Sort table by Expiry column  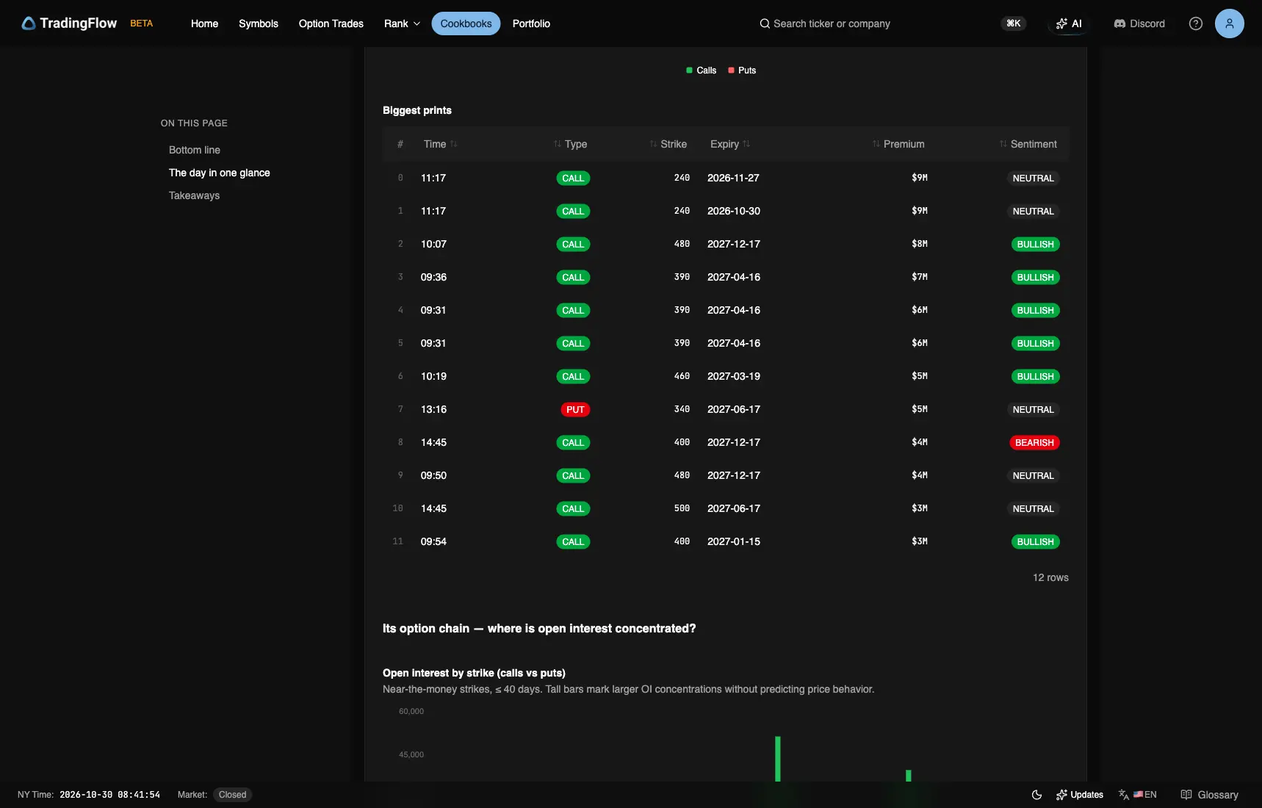[x=730, y=144]
